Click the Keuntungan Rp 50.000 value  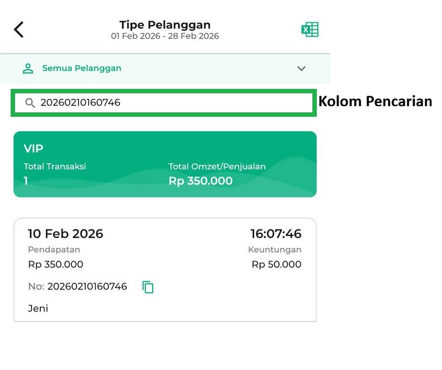tap(276, 264)
